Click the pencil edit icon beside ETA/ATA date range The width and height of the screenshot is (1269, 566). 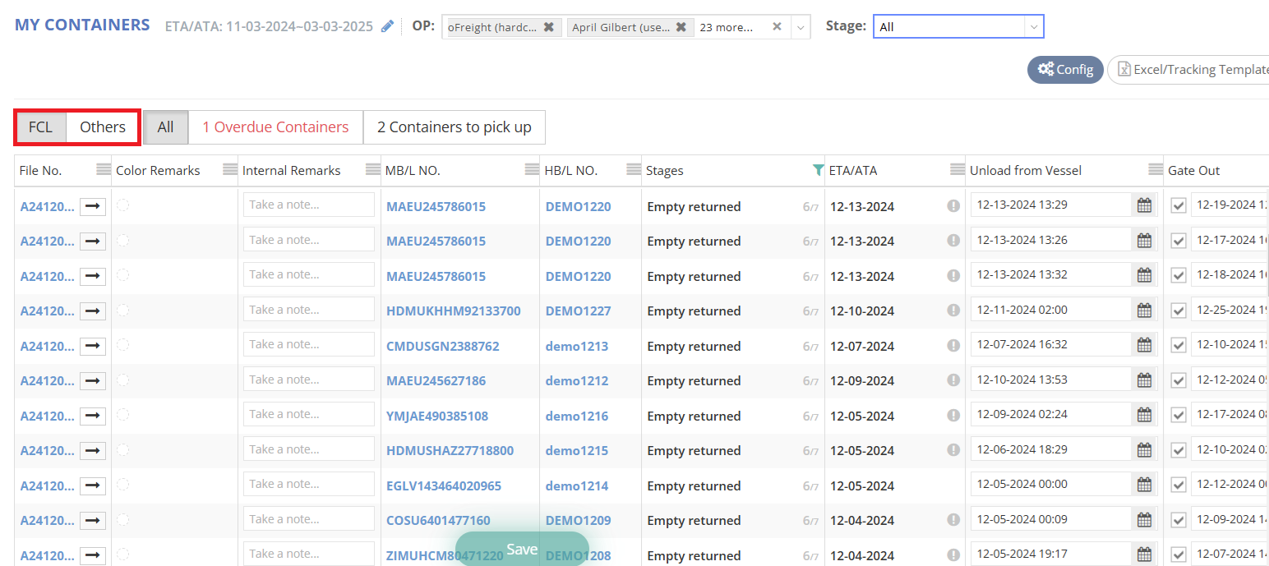[388, 26]
